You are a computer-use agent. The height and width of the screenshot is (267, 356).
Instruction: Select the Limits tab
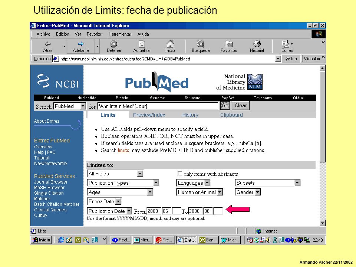coord(108,115)
